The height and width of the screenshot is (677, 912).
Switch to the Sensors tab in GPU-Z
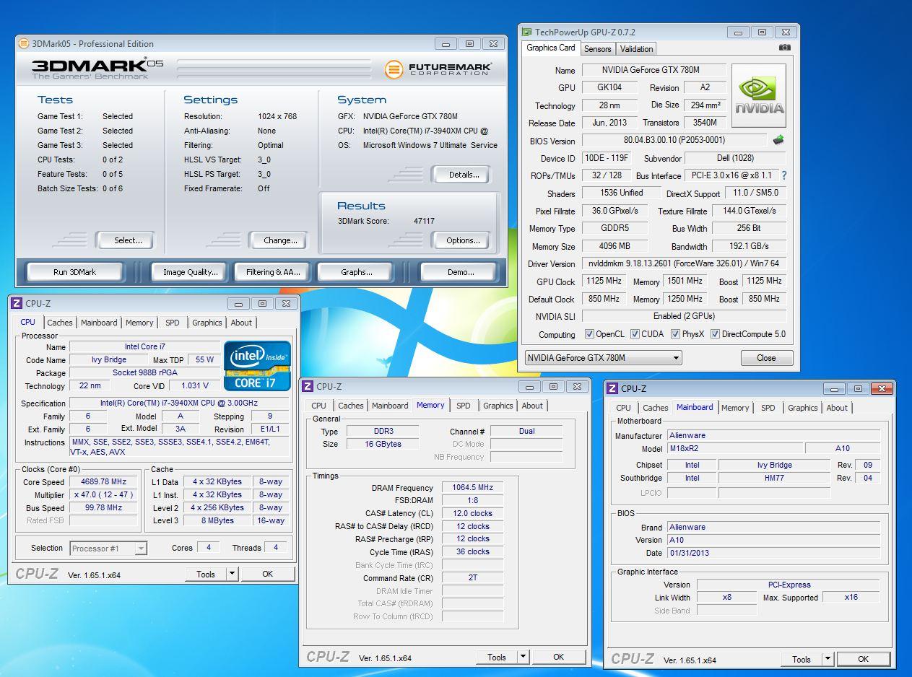click(597, 49)
